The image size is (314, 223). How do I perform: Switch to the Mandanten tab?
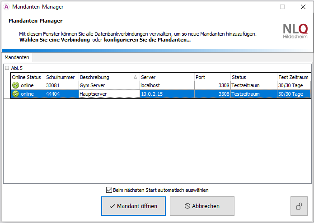pos(17,58)
